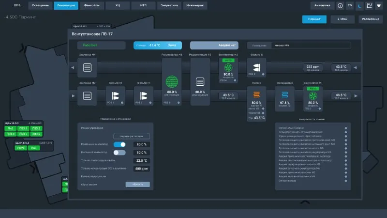Open the Инженерия tab
The width and height of the screenshot is (387, 218).
point(195,5)
